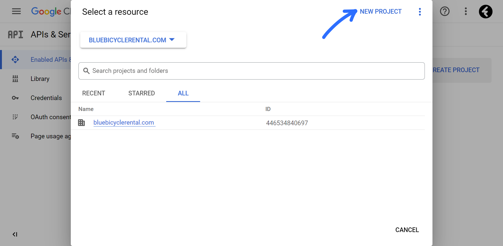Click the organization icon beside bluebicyclerental.com

pos(81,123)
